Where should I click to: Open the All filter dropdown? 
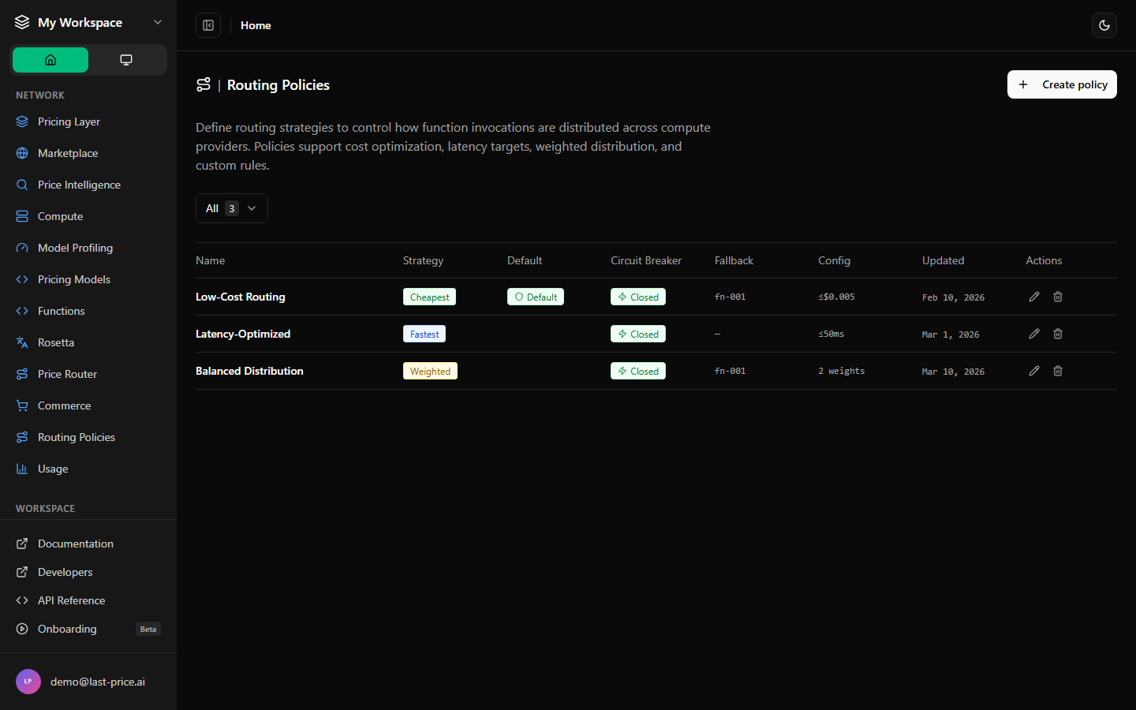[232, 208]
